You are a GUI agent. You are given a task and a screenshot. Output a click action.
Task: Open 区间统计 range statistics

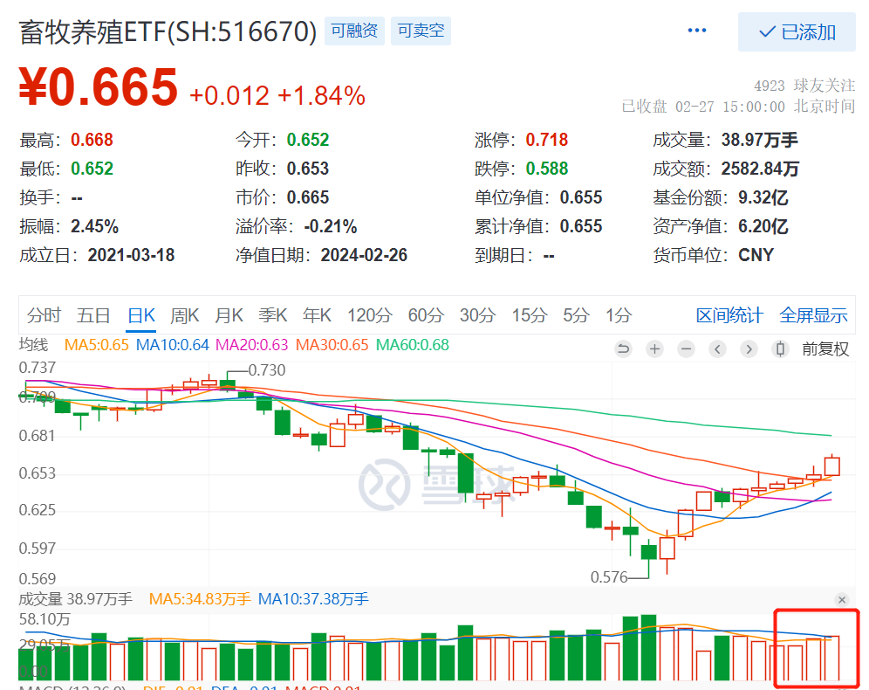coord(729,315)
